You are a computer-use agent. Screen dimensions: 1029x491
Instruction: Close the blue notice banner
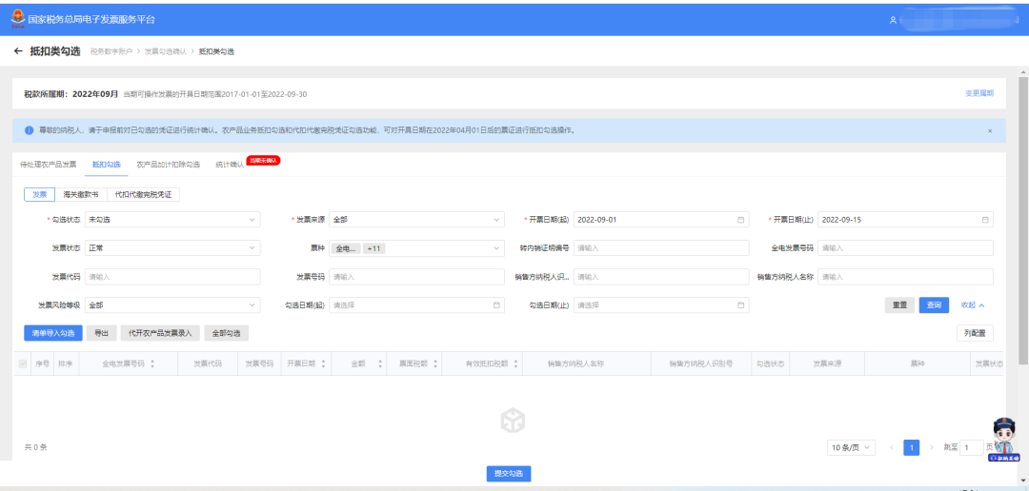[x=989, y=130]
